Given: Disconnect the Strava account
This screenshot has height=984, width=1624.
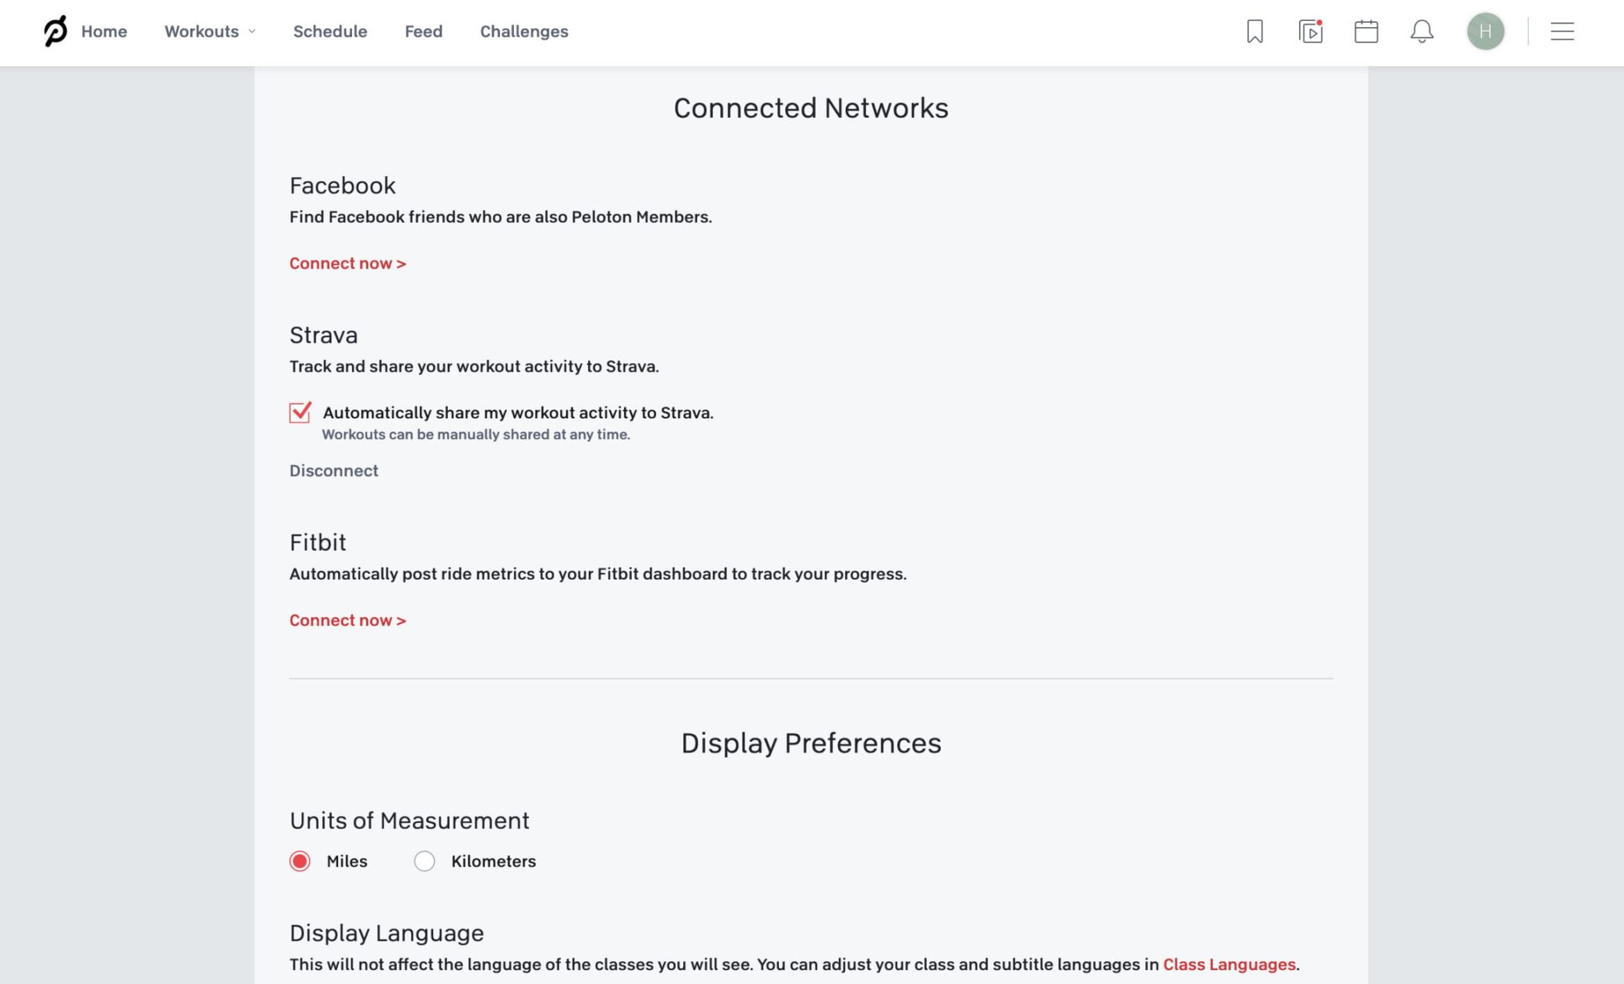Looking at the screenshot, I should click(334, 470).
